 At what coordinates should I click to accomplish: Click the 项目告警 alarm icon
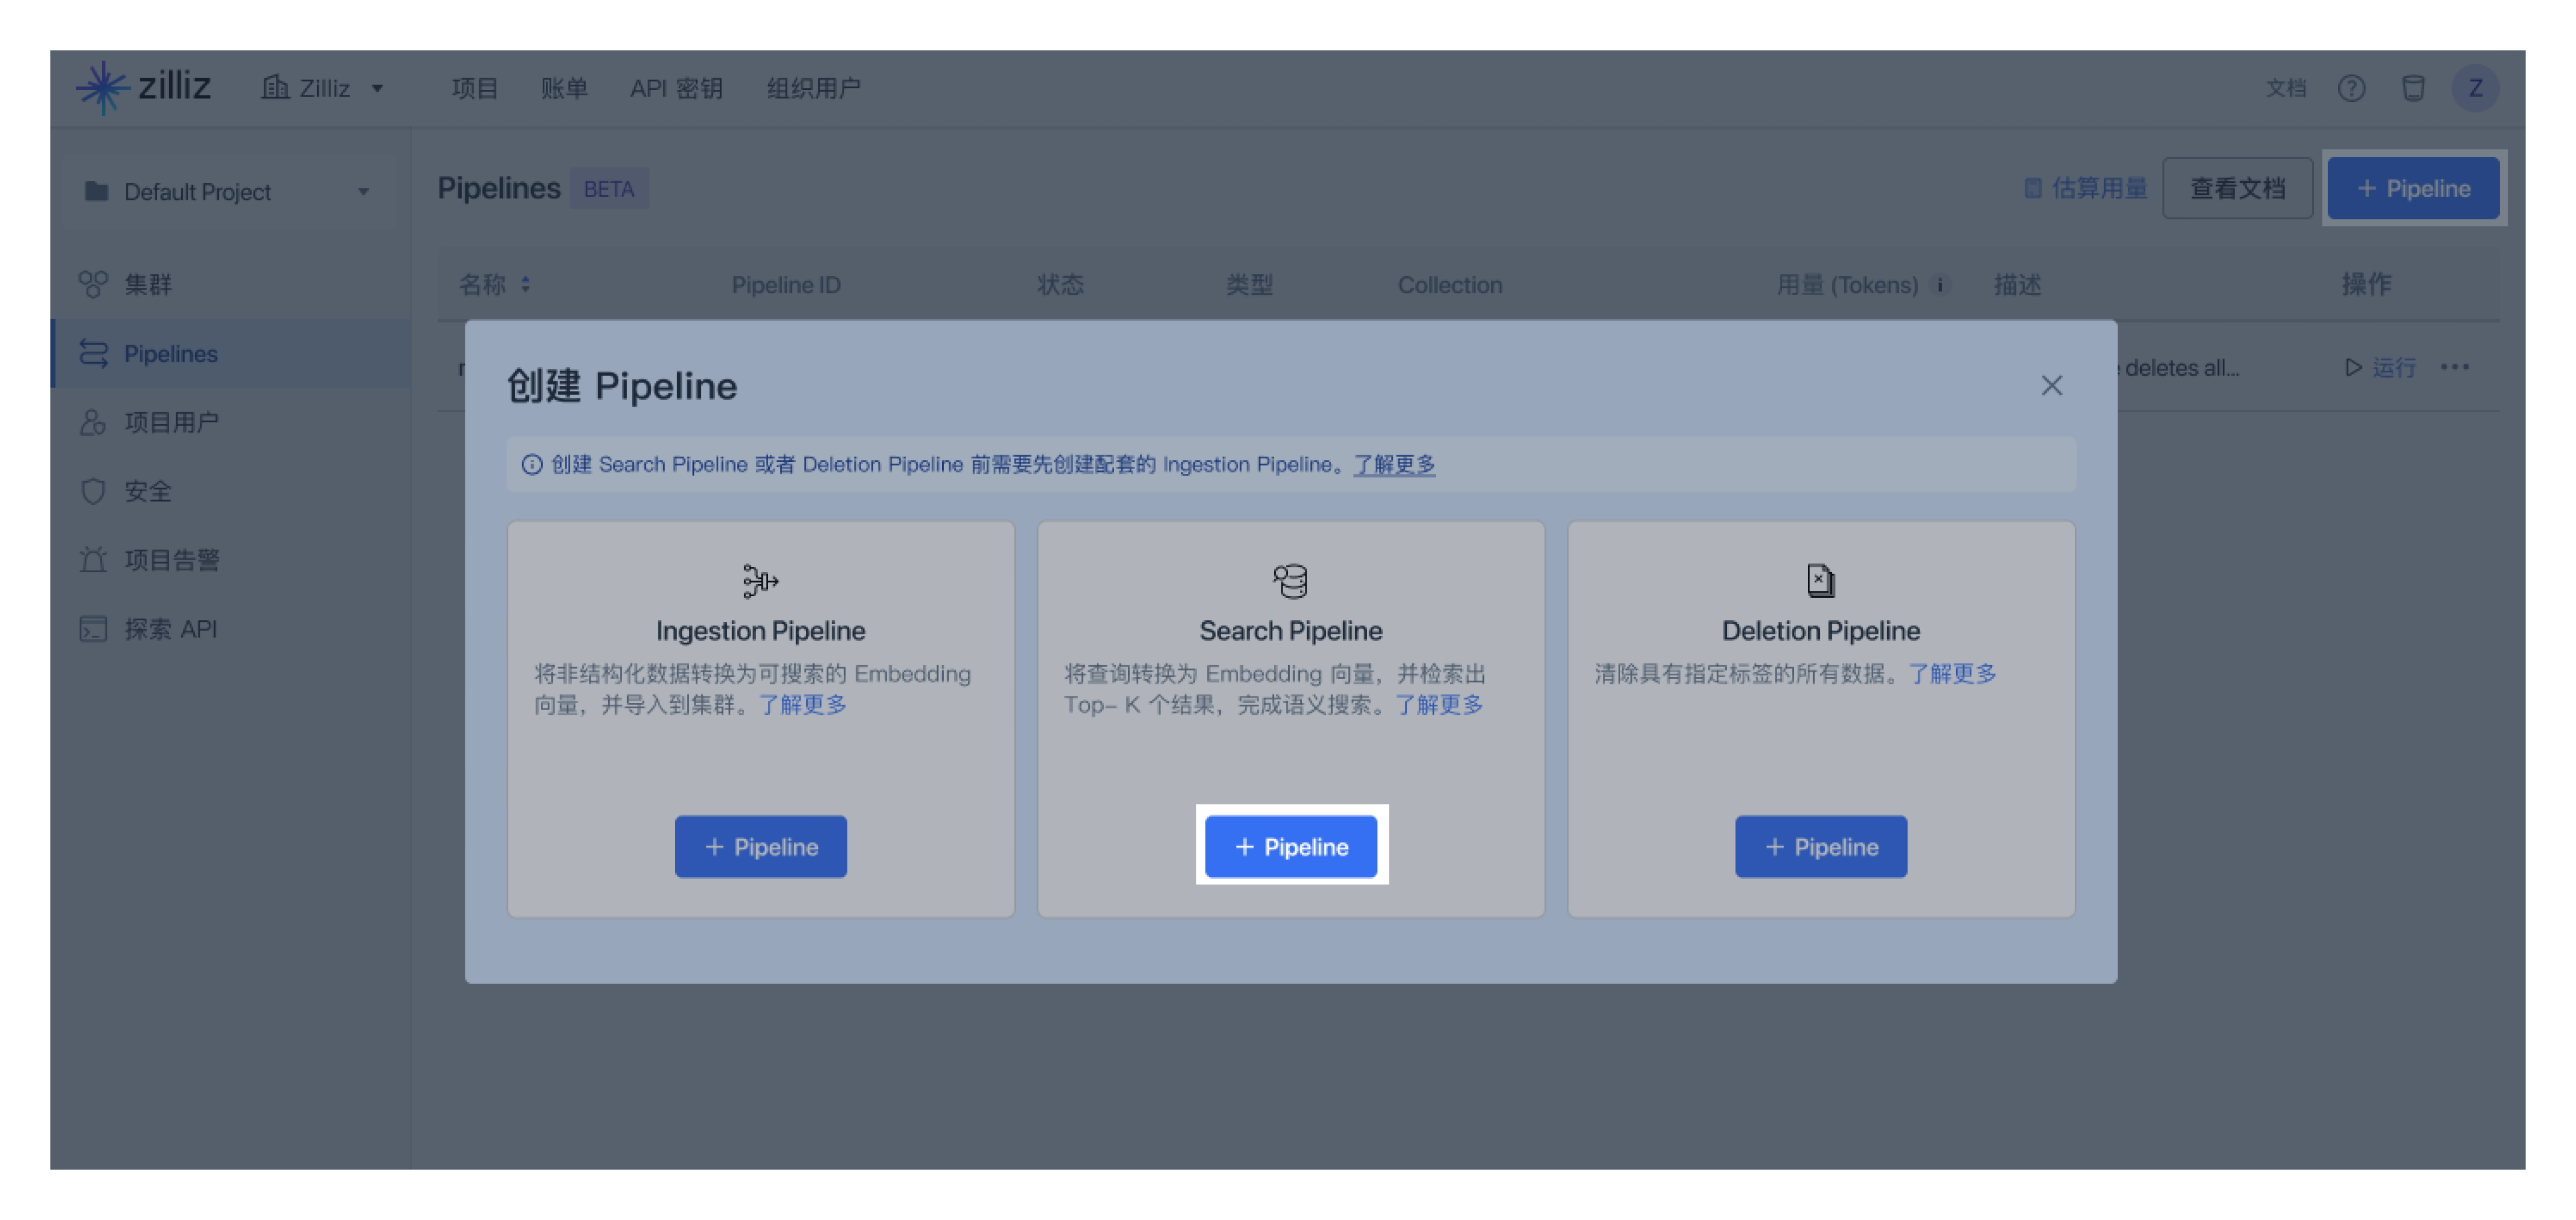pos(93,560)
